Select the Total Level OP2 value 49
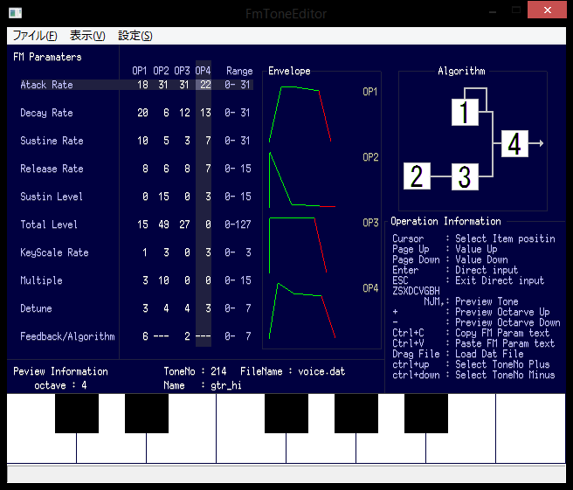Screen dimensions: 573x490 tap(162, 224)
